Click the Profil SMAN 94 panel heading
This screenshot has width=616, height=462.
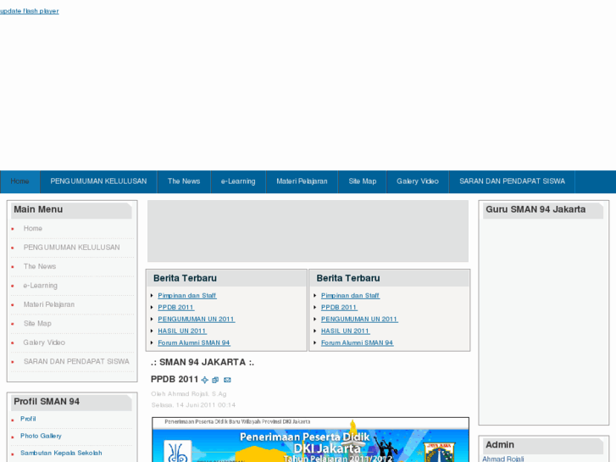(x=47, y=402)
